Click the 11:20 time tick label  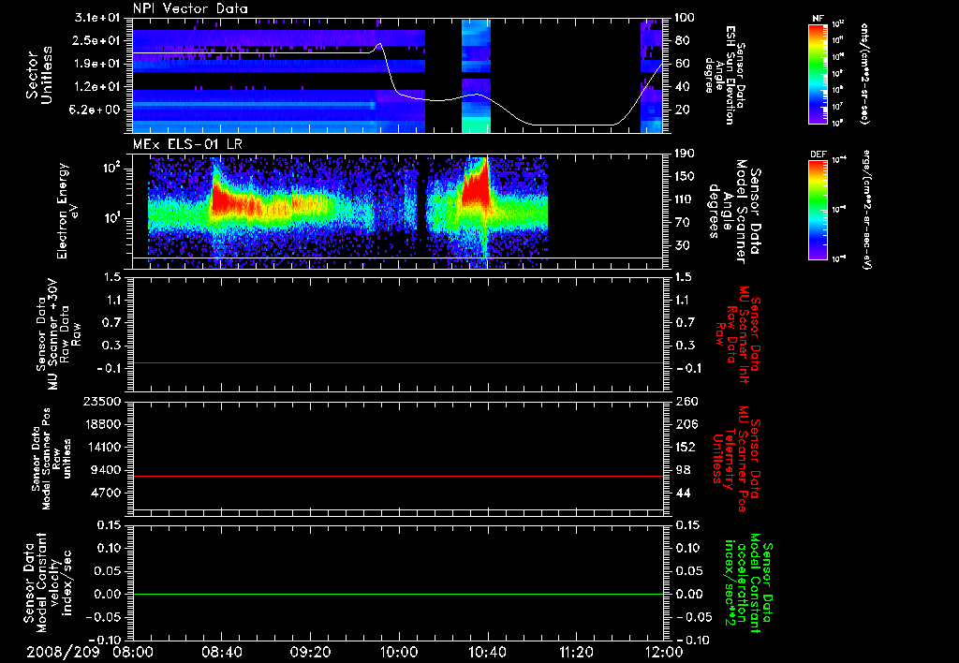(x=576, y=652)
